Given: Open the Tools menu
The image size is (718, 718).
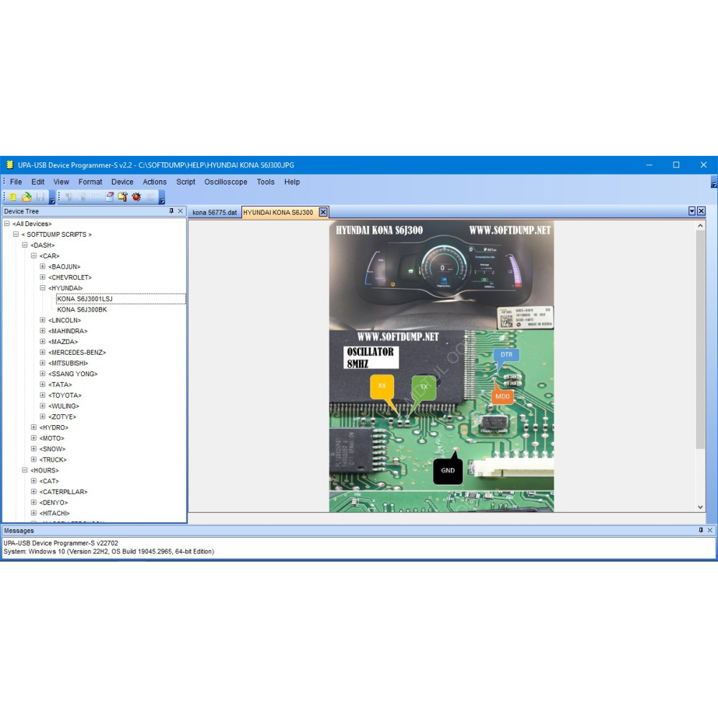Looking at the screenshot, I should [266, 182].
